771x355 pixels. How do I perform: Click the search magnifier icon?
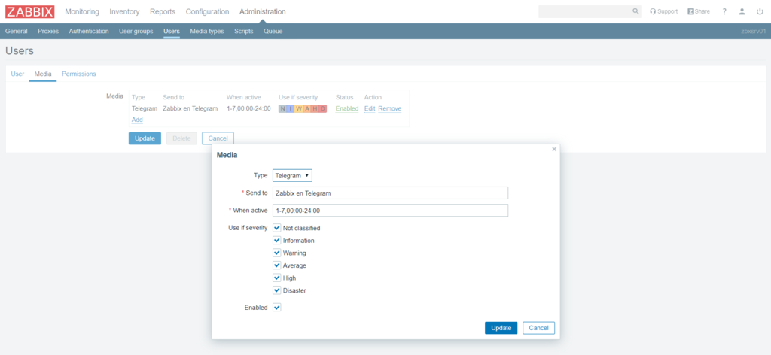(x=636, y=11)
